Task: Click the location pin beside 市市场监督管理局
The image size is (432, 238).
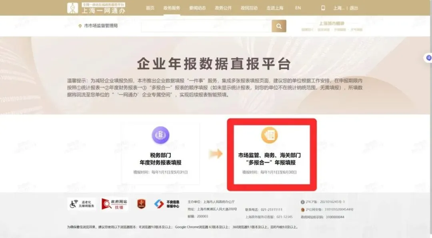Action: (80, 26)
